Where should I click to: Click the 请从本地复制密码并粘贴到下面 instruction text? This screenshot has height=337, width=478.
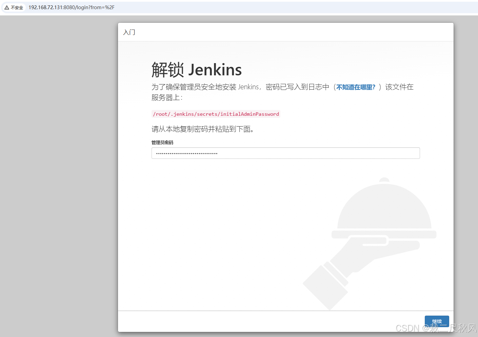(x=203, y=129)
